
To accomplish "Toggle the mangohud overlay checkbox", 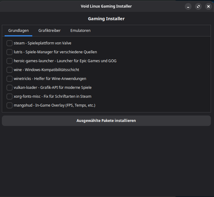I will point(10,105).
